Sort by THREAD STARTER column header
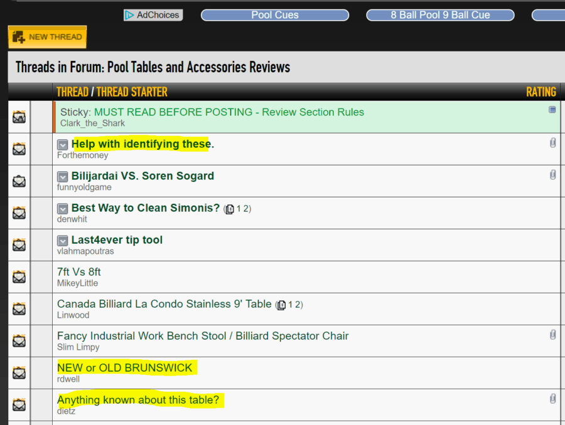The height and width of the screenshot is (425, 565). pyautogui.click(x=132, y=92)
